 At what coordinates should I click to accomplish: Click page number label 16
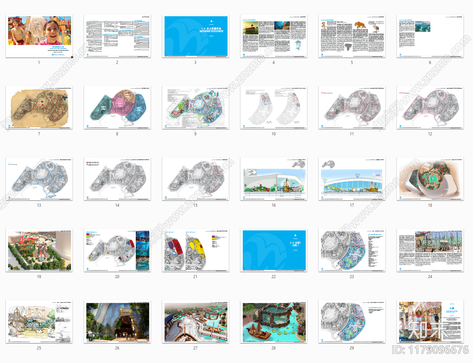click(x=274, y=205)
